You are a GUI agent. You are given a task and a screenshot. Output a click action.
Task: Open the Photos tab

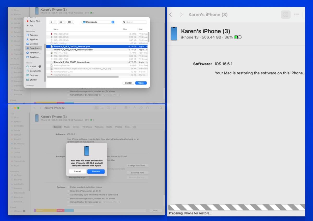(x=118, y=127)
